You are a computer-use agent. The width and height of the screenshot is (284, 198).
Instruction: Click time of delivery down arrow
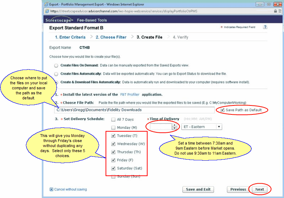174,128
